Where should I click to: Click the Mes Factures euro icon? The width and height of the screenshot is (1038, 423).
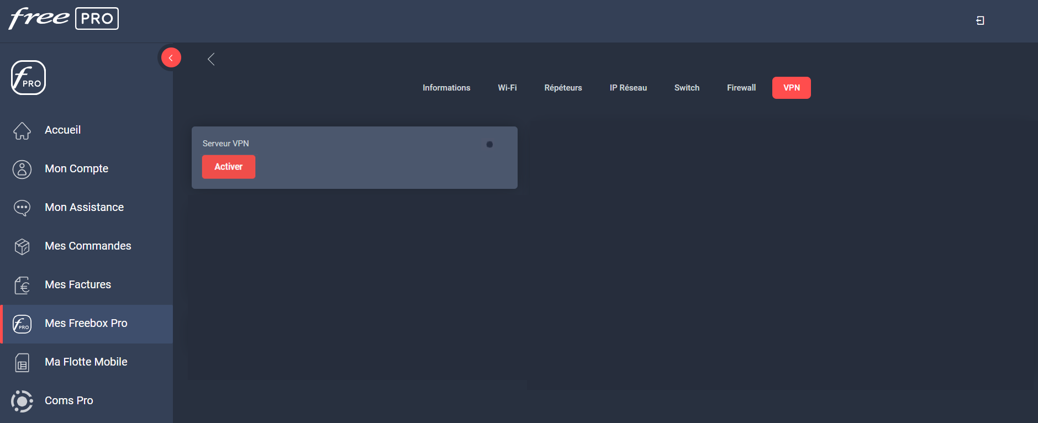click(22, 285)
